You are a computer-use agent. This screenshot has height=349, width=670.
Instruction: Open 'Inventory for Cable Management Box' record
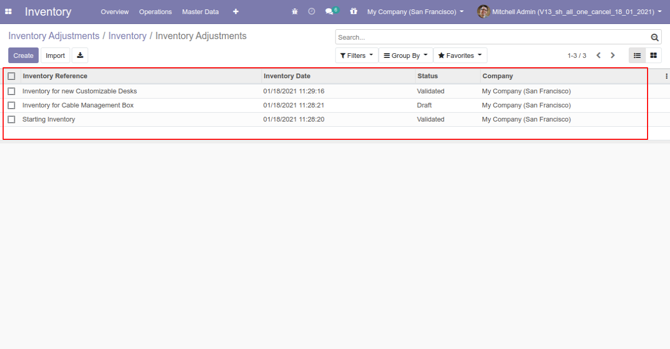[78, 105]
